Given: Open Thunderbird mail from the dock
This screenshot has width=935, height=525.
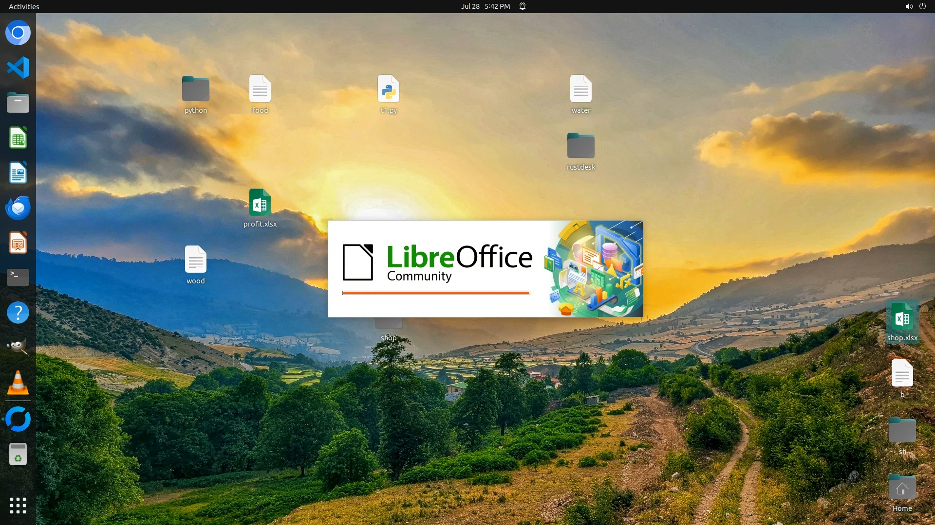Looking at the screenshot, I should tap(18, 208).
